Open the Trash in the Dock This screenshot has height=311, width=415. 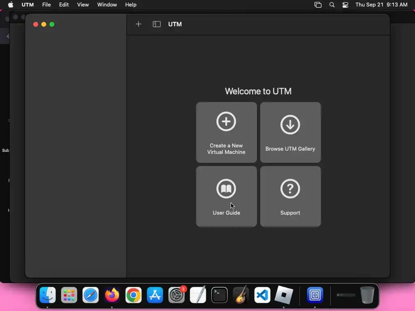click(x=367, y=295)
